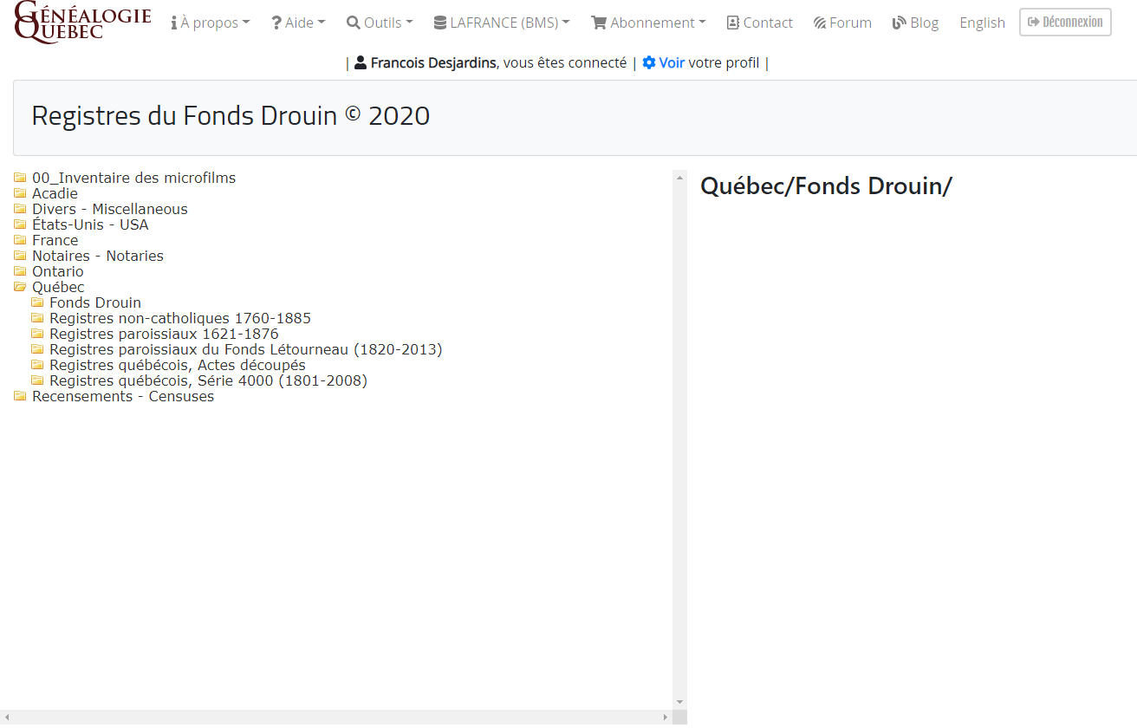Open the Blog link

click(x=915, y=23)
